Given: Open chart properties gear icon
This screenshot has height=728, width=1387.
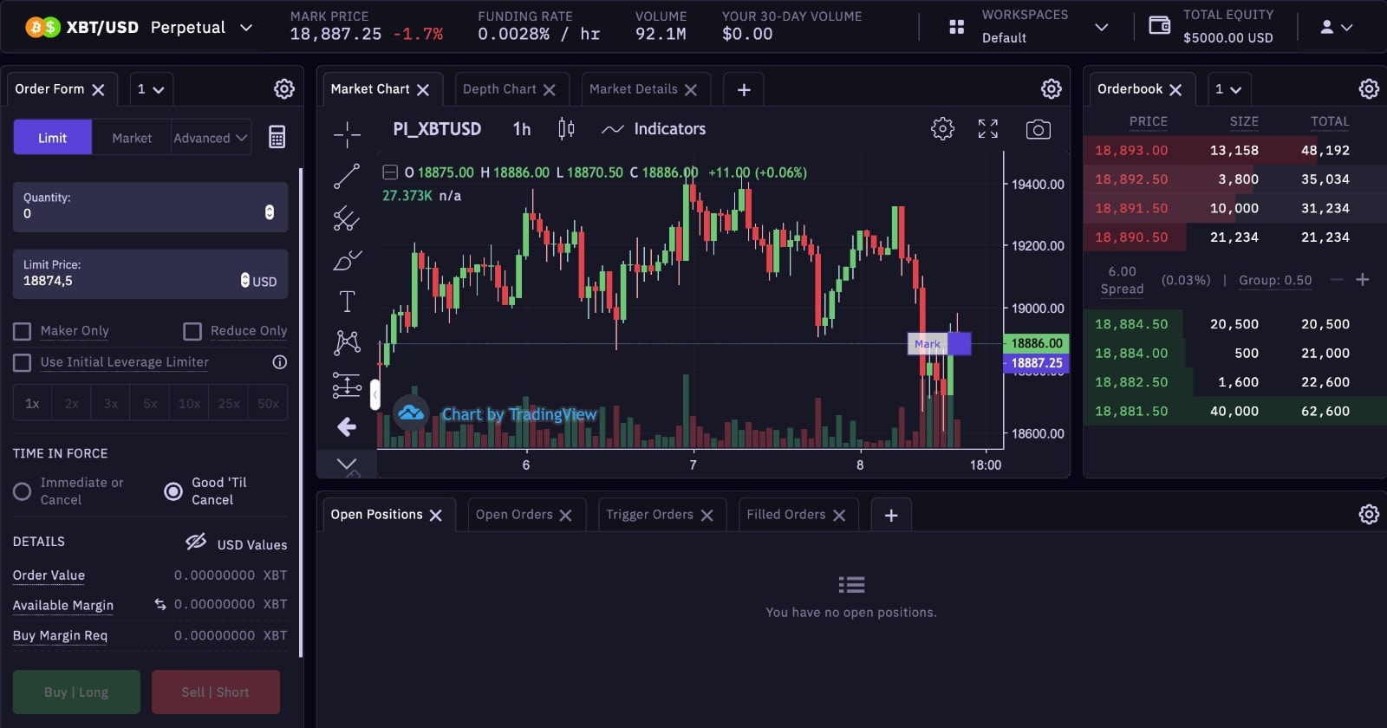Looking at the screenshot, I should (x=942, y=128).
